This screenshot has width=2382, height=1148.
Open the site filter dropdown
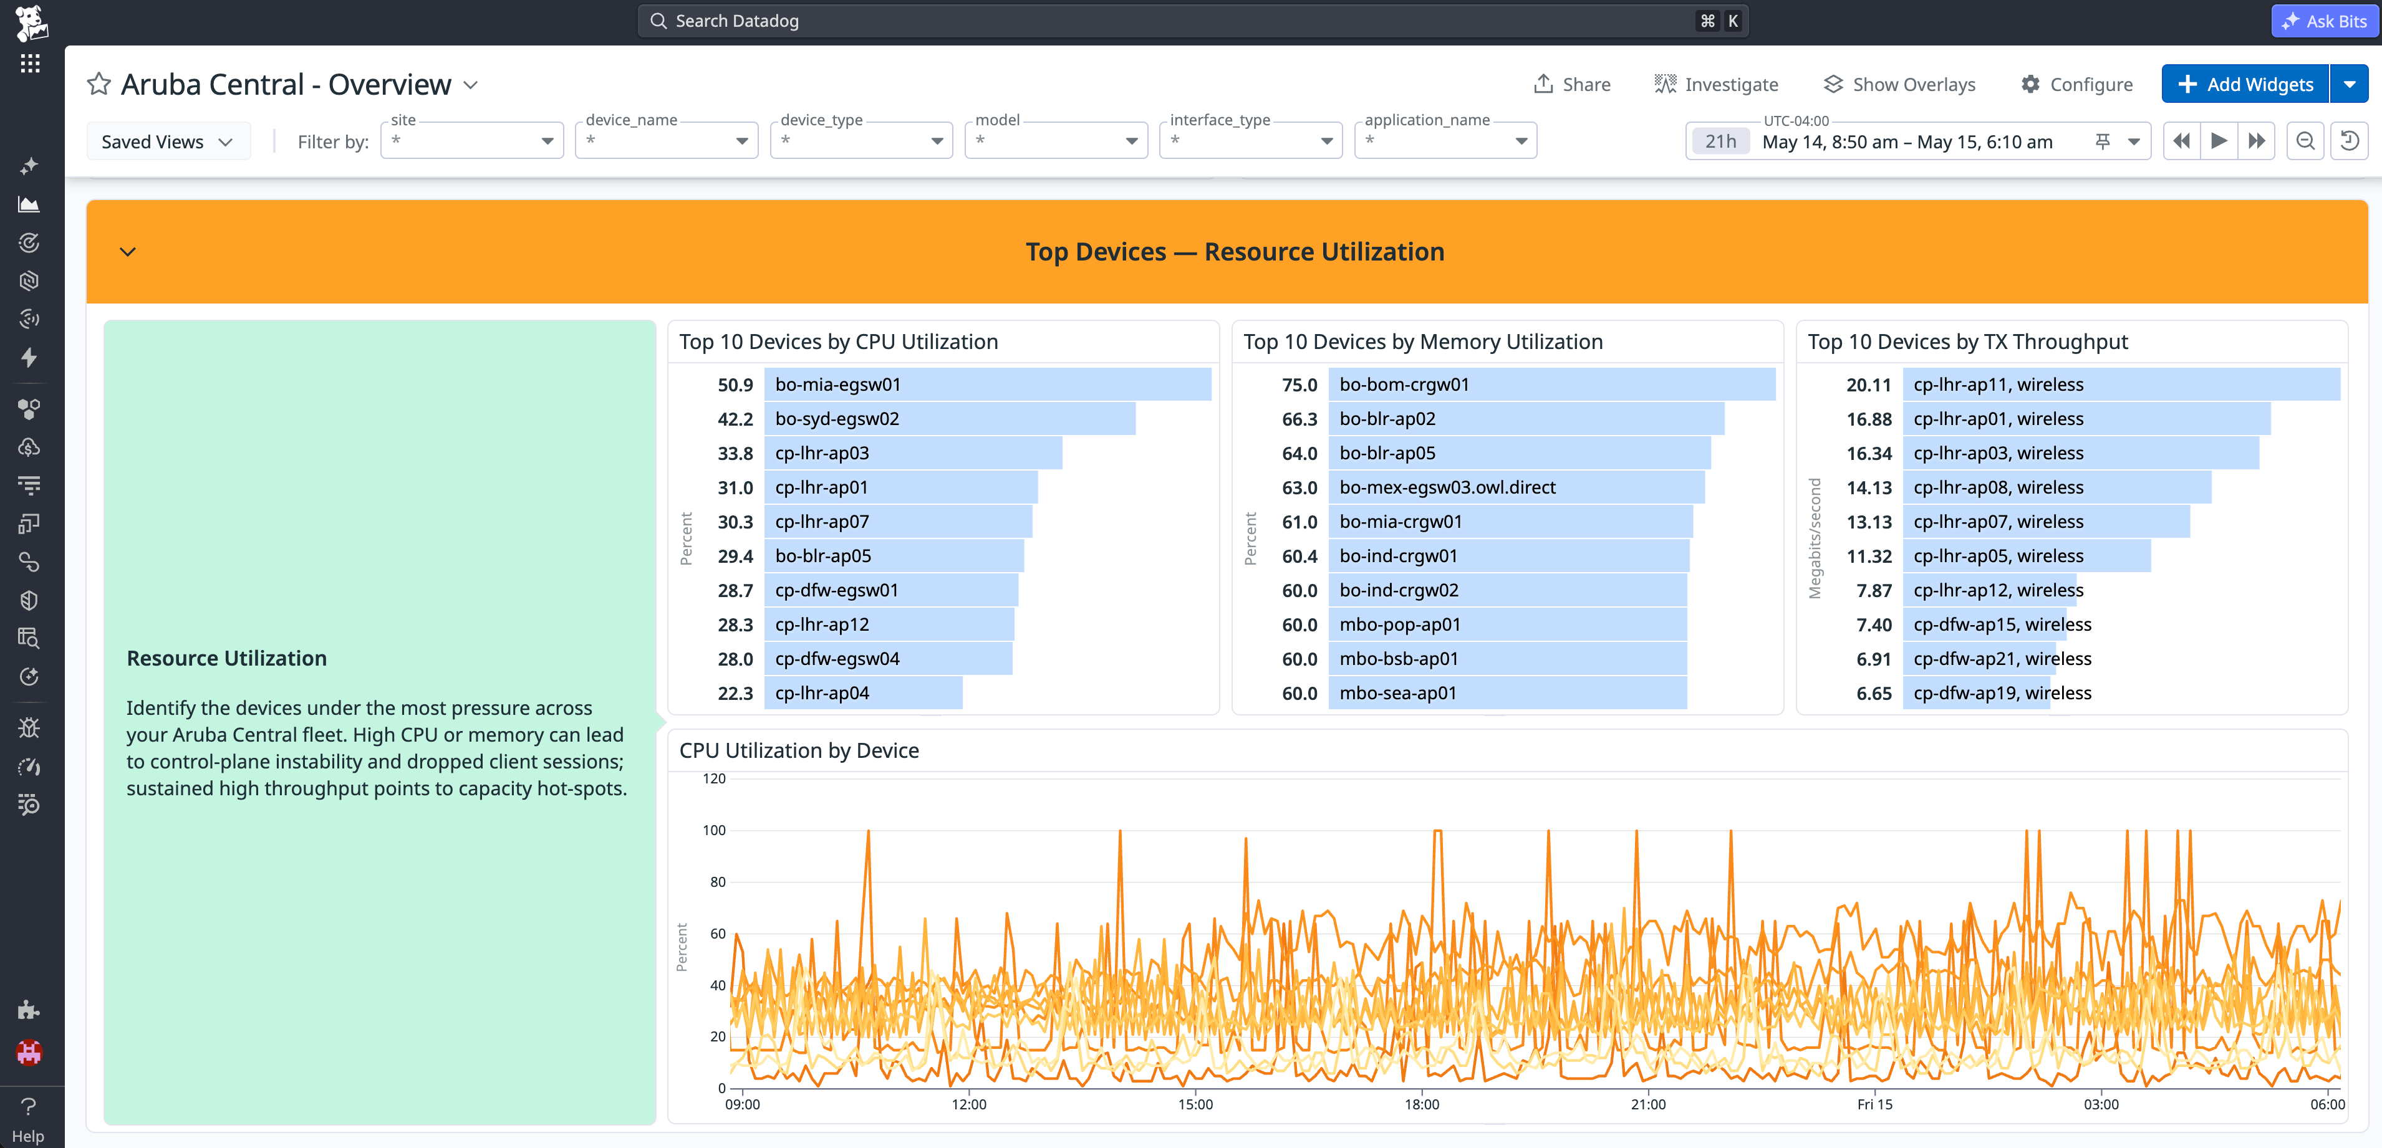click(x=471, y=140)
